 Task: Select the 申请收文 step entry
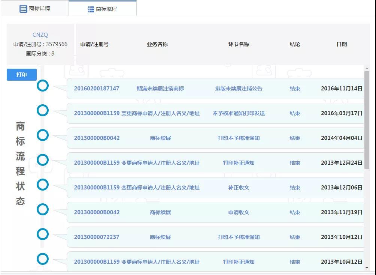coord(239,212)
